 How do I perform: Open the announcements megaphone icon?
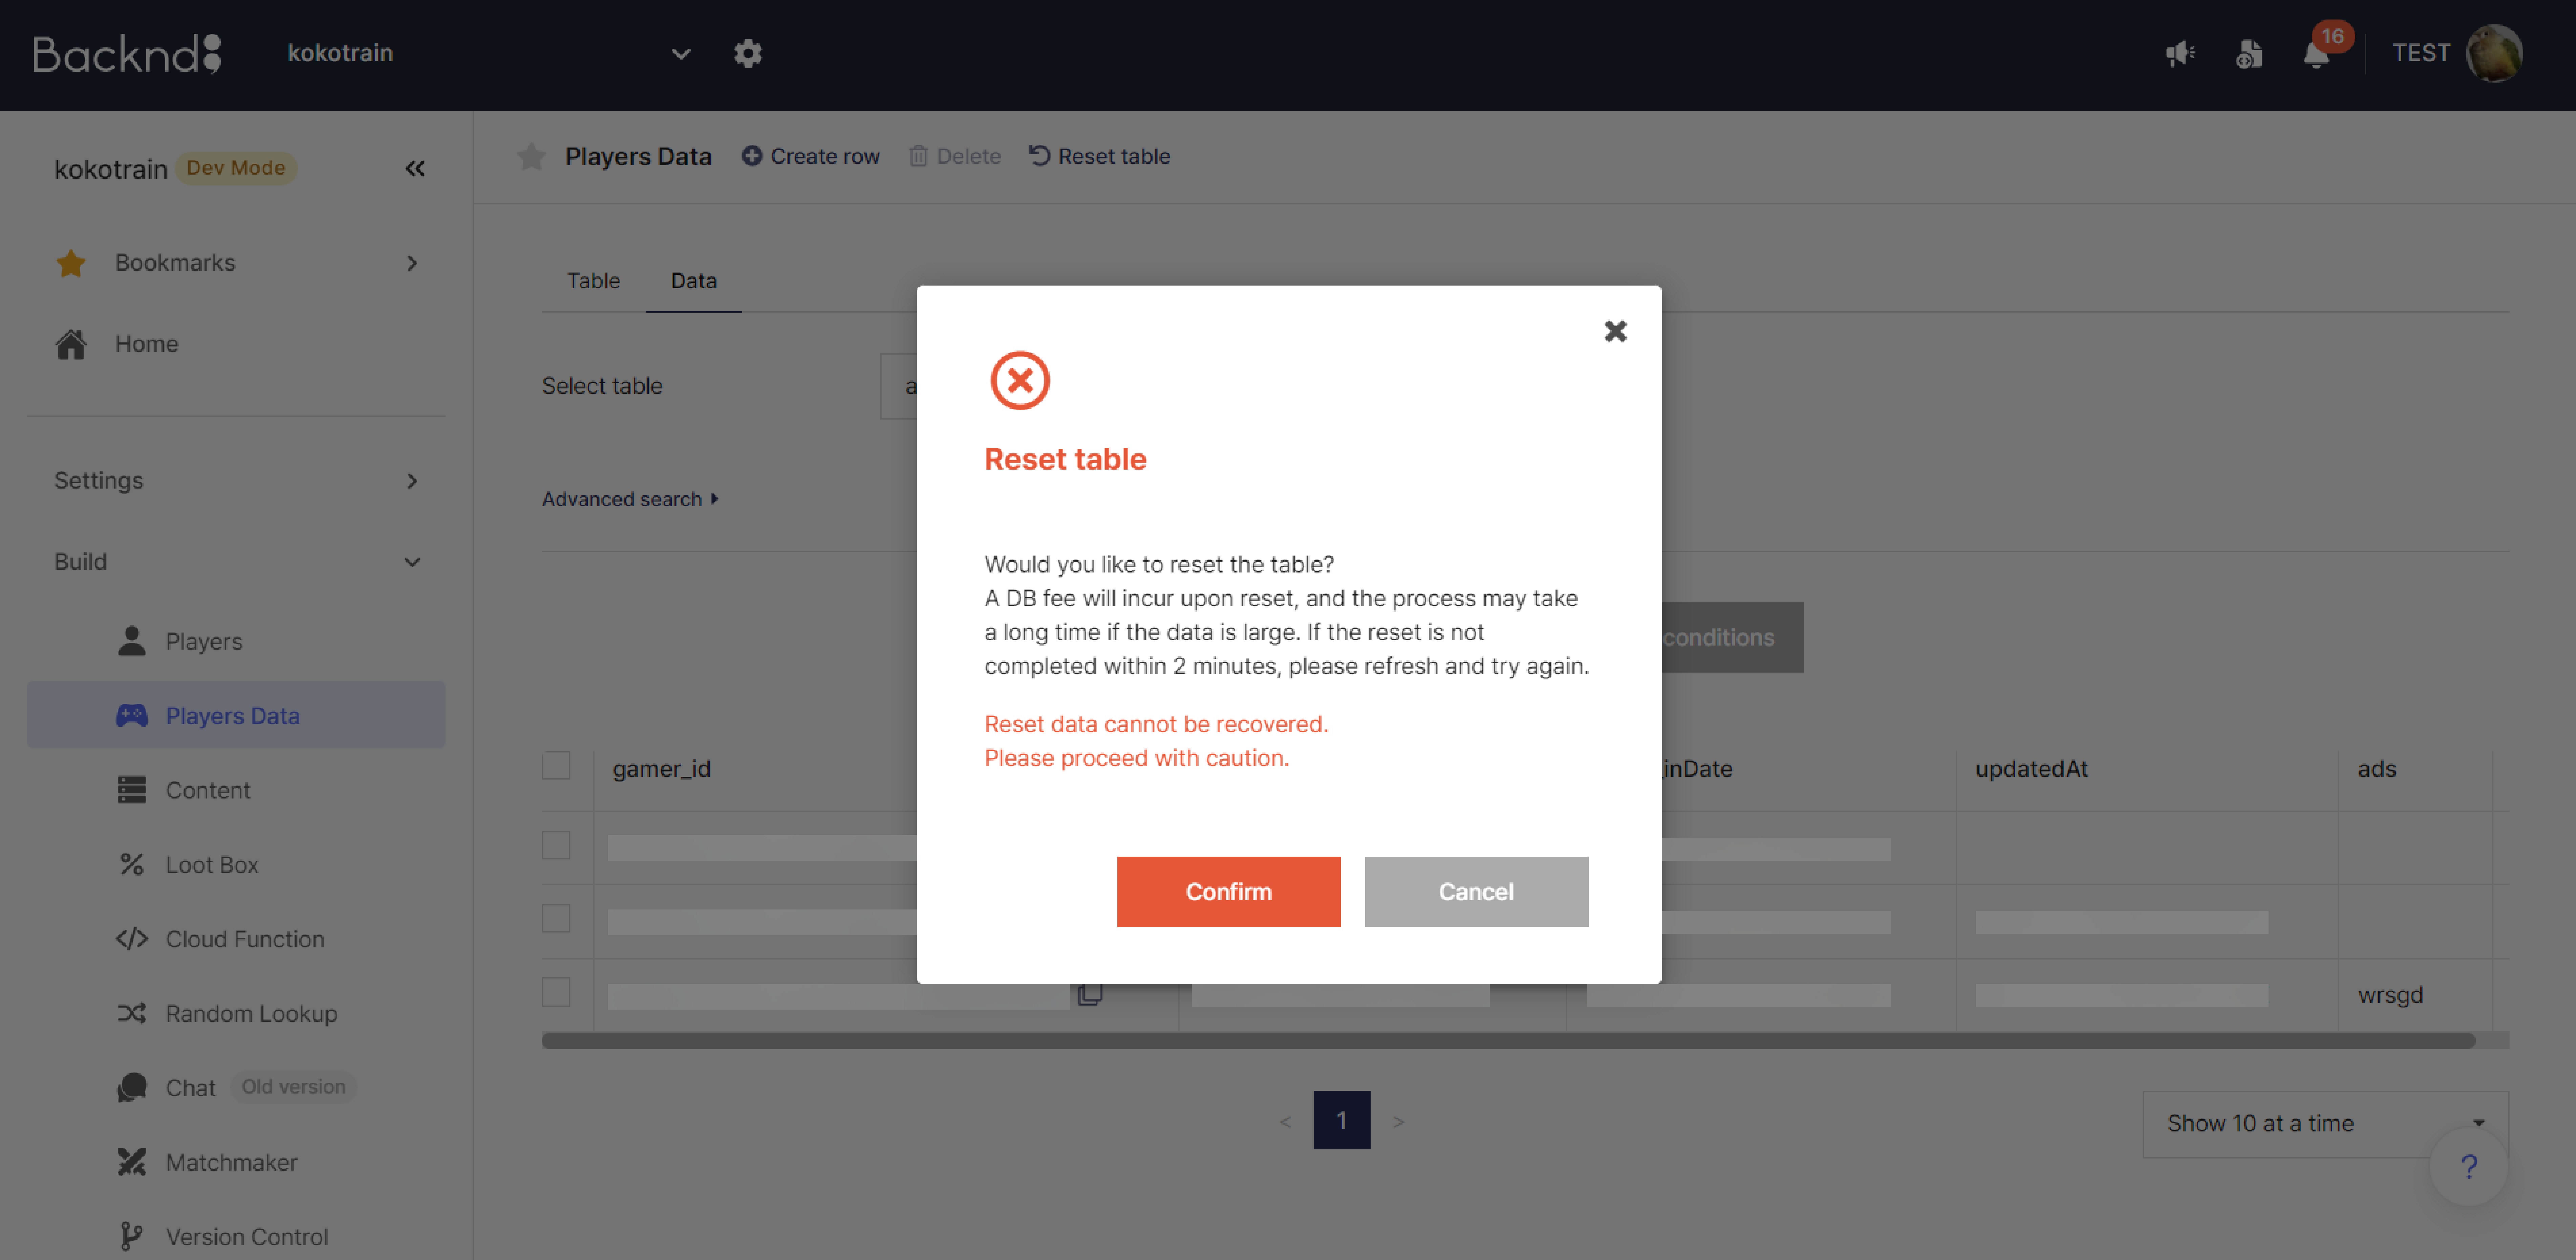[2180, 53]
